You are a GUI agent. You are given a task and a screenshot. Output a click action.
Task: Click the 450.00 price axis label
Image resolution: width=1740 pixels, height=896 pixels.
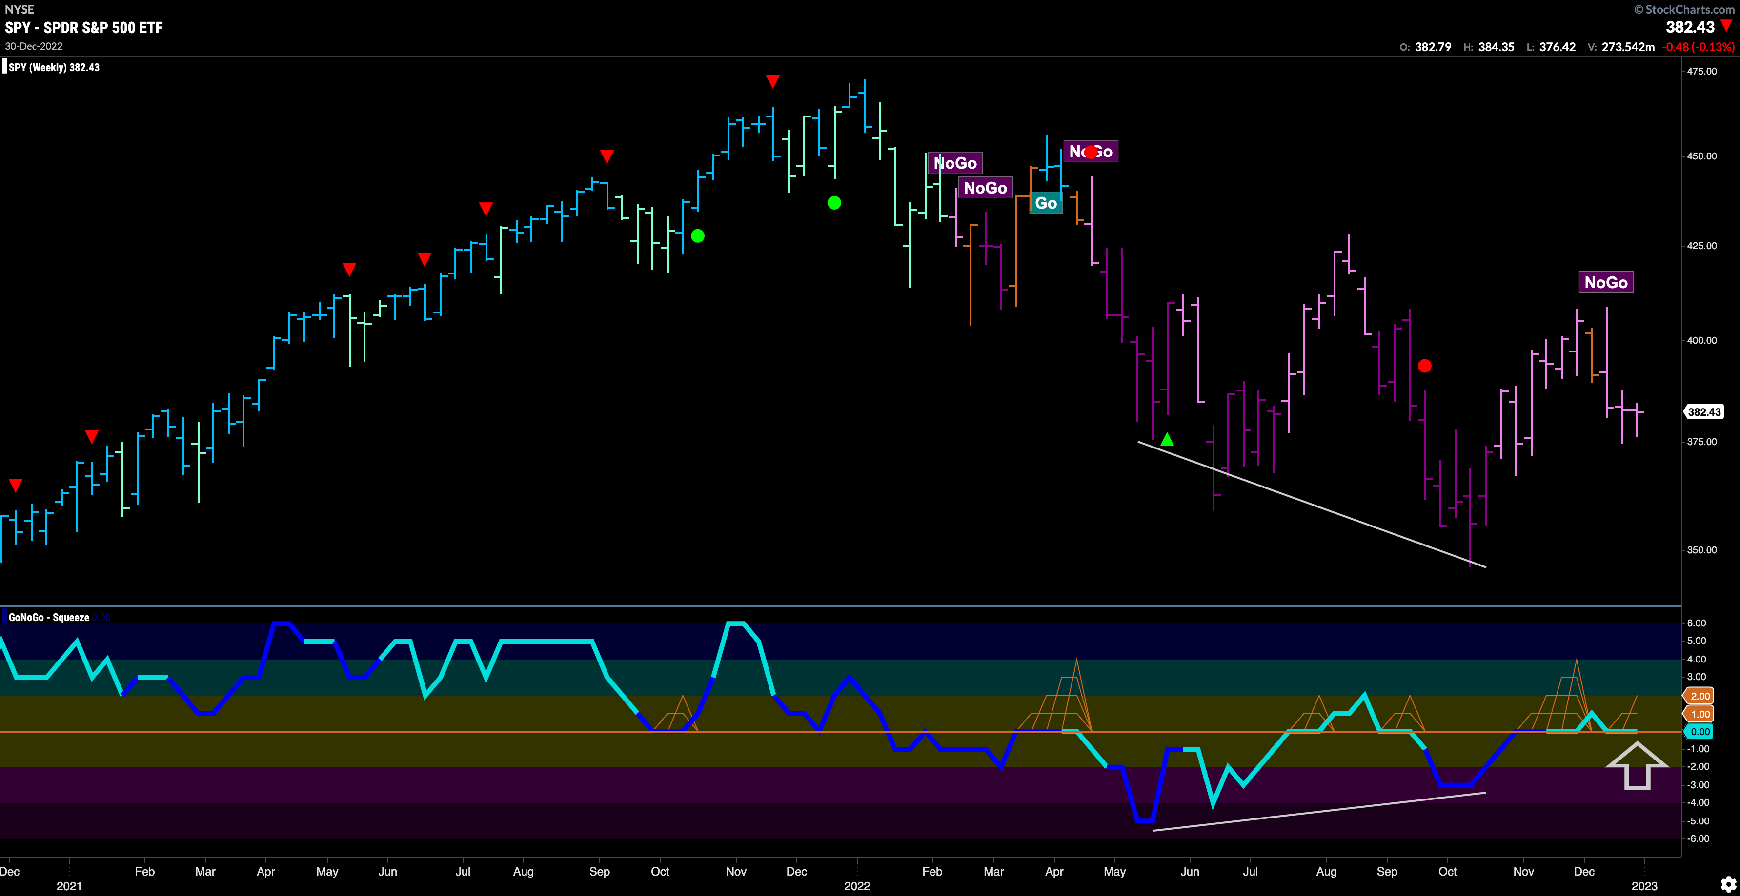1701,156
